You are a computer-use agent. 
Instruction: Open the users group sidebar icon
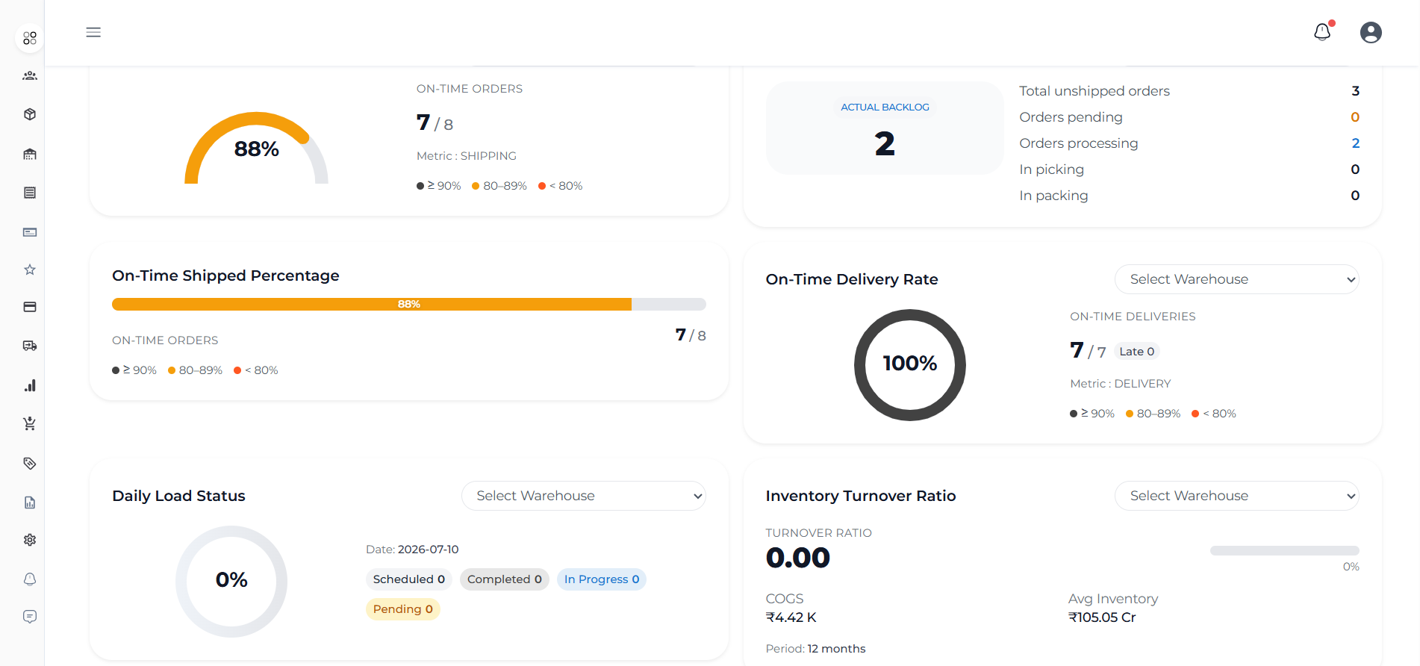tap(30, 76)
